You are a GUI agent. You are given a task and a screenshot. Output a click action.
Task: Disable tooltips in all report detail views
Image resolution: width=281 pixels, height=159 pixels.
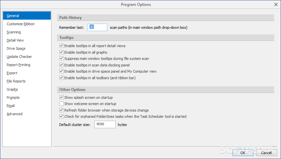(x=61, y=46)
